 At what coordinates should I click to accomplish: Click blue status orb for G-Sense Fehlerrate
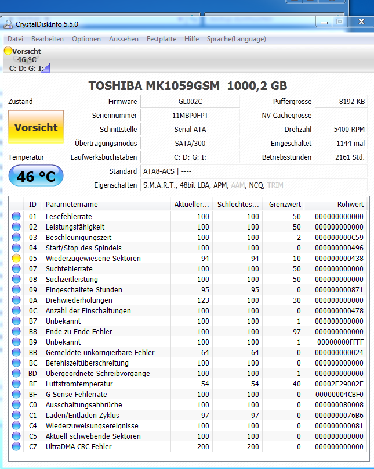click(x=16, y=394)
